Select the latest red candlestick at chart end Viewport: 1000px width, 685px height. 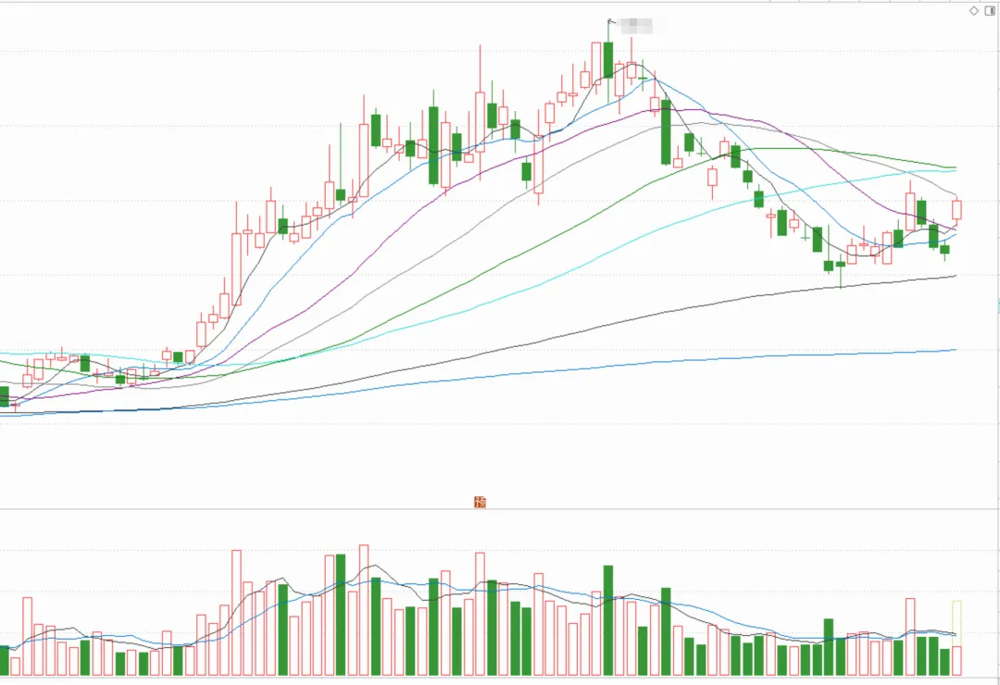[x=956, y=210]
